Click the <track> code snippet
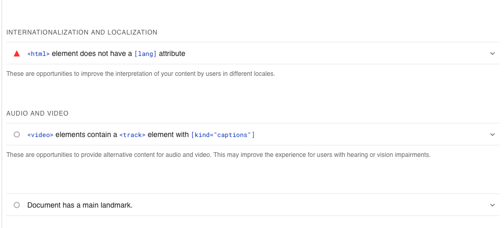 (x=132, y=135)
